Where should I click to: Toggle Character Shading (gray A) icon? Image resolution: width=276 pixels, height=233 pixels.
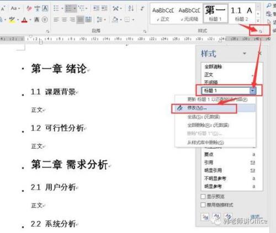click(37, 20)
